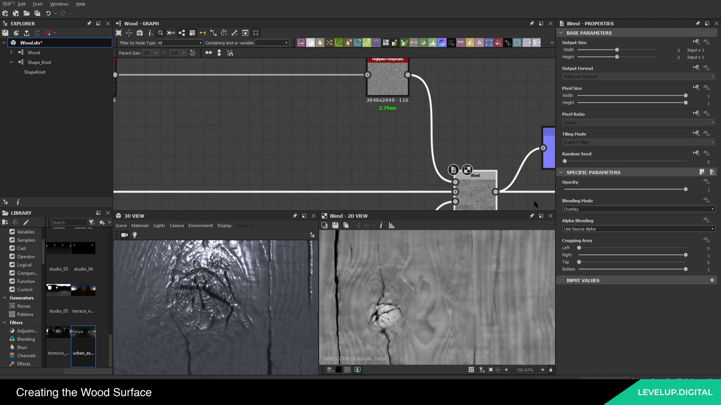Open the histogram display in 2D view
Screen dimensions: 721x405
[x=391, y=225]
